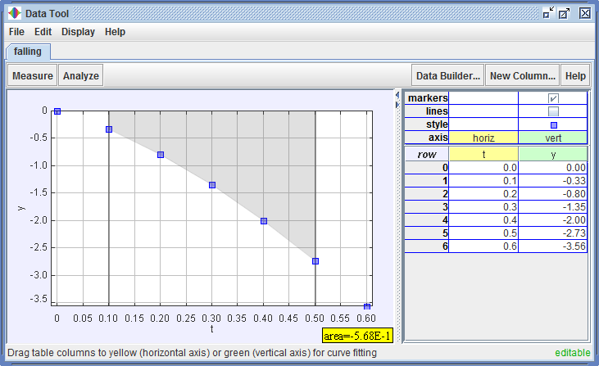
Task: Select the y cell with value -2.00
Action: point(553,219)
